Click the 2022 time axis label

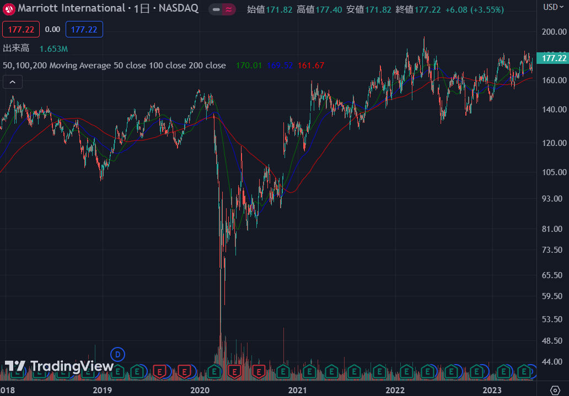(x=395, y=390)
